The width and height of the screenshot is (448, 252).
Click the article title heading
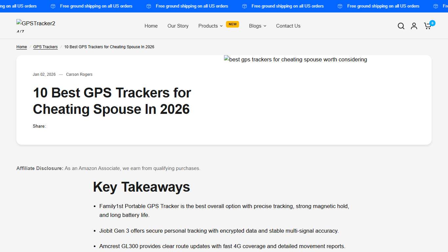click(x=112, y=101)
